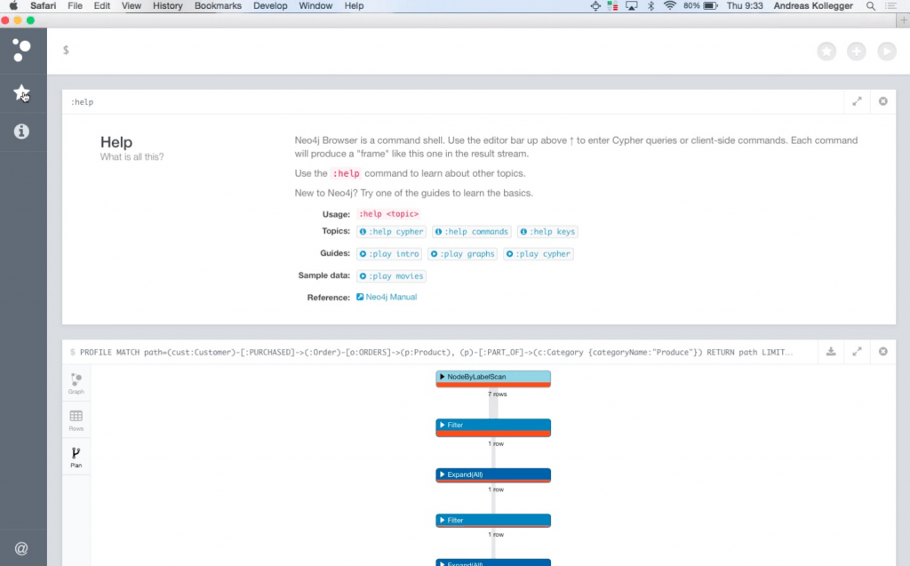Open the Andreas Kollegger user menu

click(813, 6)
